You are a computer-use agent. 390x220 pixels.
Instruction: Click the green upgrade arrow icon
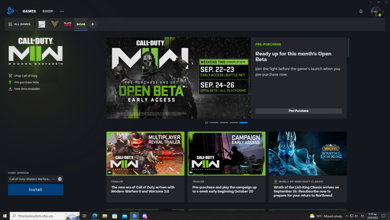click(10, 82)
